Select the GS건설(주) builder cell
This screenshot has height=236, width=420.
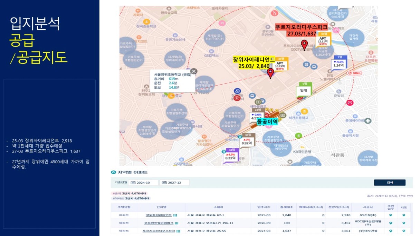pos(368,215)
